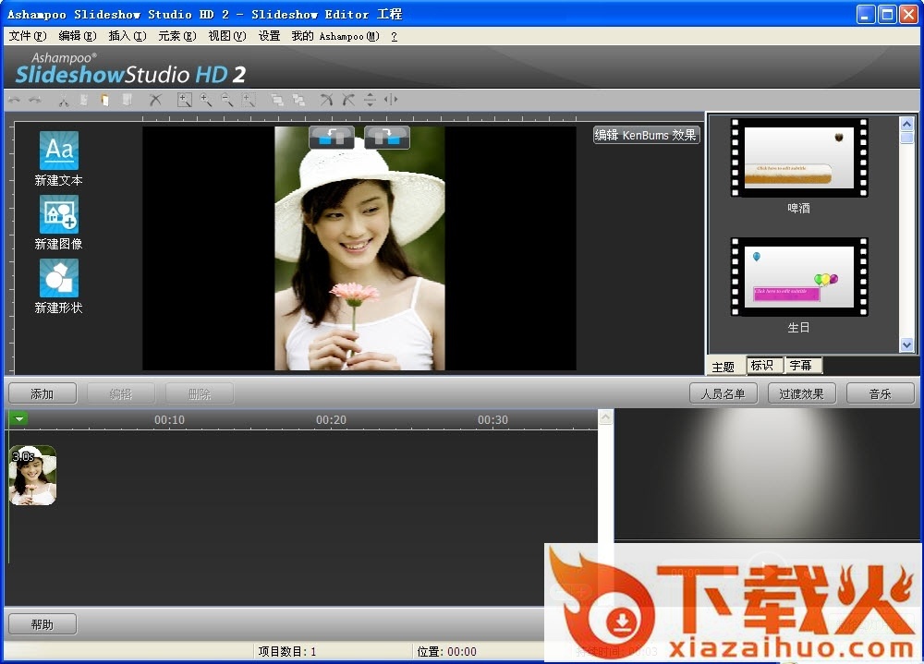Screen dimensions: 924x664
Task: Open the 我的 Ashampoo(M) menu
Action: pos(335,36)
